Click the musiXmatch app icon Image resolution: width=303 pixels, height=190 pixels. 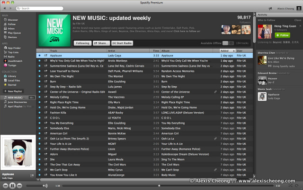(x=5, y=61)
